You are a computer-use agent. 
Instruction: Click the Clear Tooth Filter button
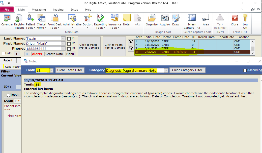click(70, 70)
